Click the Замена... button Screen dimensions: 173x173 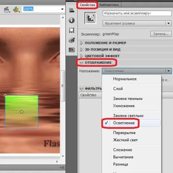point(161,34)
